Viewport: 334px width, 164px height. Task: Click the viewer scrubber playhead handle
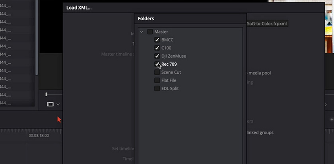(x=46, y=94)
